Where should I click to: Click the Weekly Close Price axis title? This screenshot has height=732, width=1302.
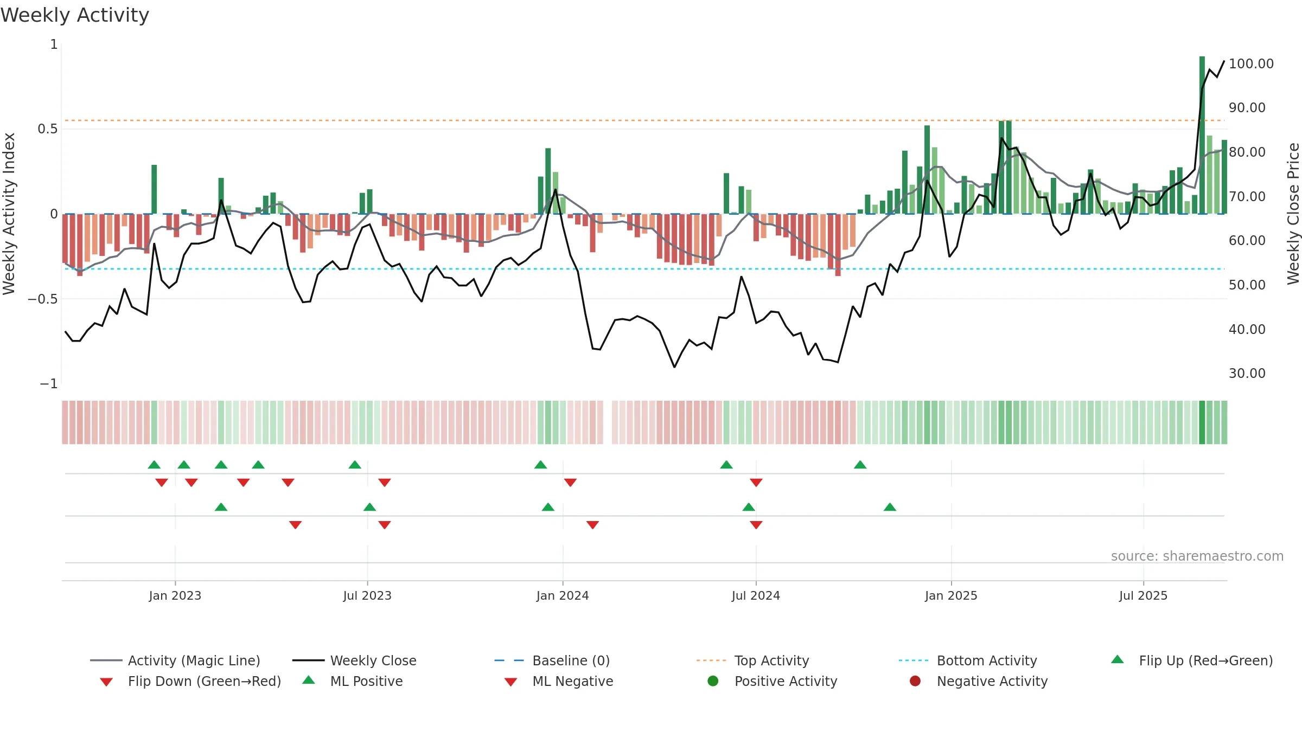[1293, 214]
